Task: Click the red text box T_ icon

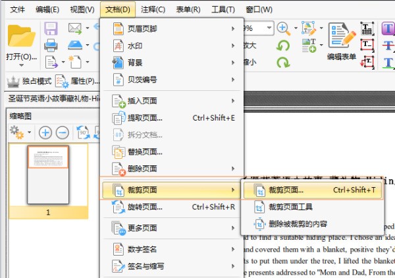Action: (367, 45)
